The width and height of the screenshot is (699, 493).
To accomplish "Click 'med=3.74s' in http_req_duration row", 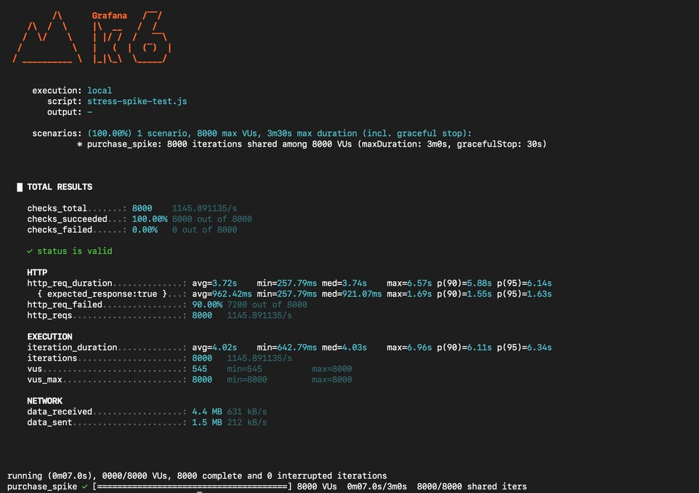I will (x=344, y=283).
